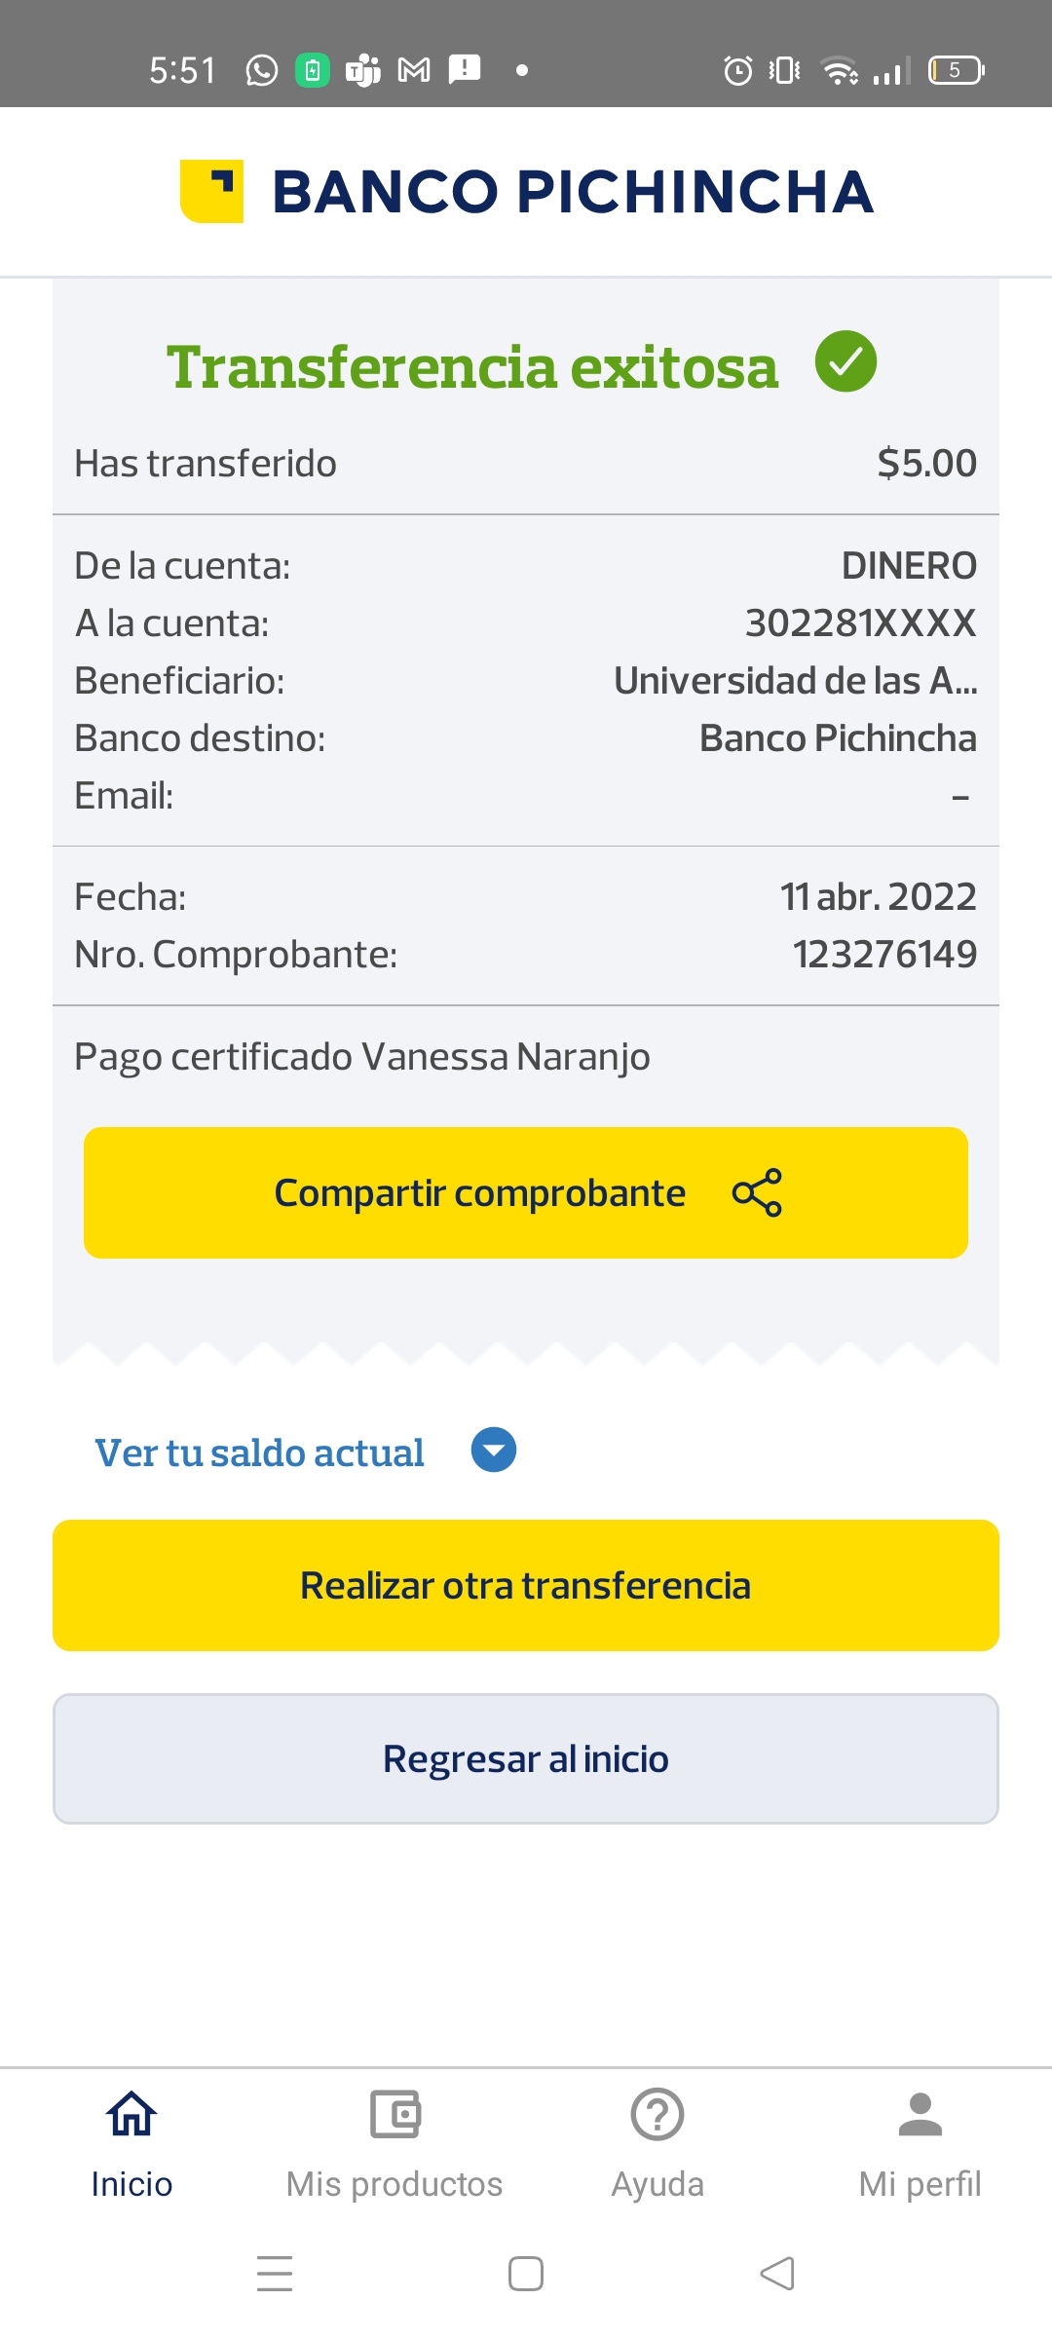Screen dimensions: 1052x2338
Task: Tap the Gmail notification icon in status bar
Action: (x=414, y=70)
